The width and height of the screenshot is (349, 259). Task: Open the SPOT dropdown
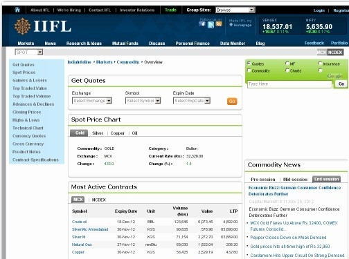click(29, 52)
